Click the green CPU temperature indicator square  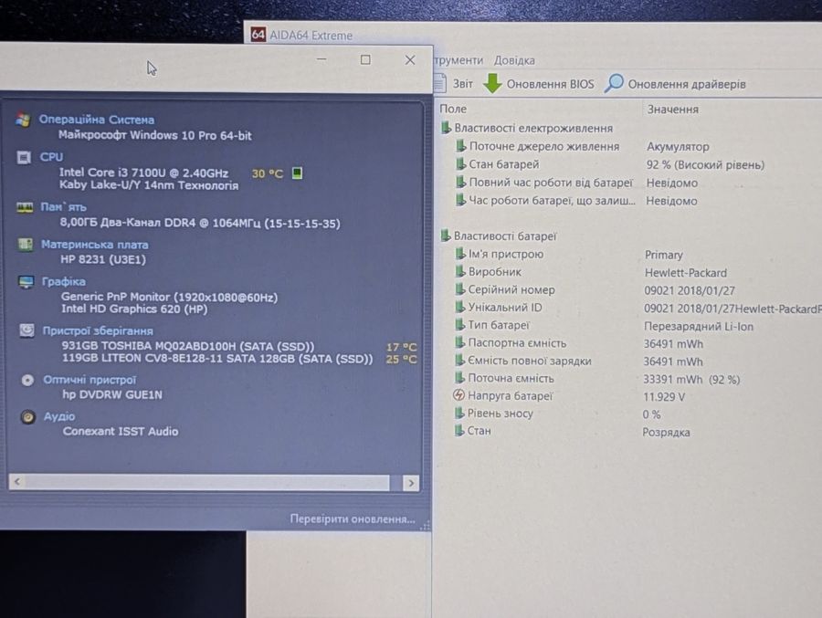click(297, 173)
